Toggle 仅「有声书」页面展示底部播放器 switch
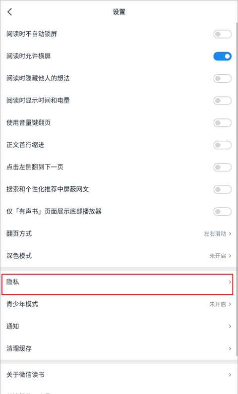238x394 pixels. [x=223, y=212]
